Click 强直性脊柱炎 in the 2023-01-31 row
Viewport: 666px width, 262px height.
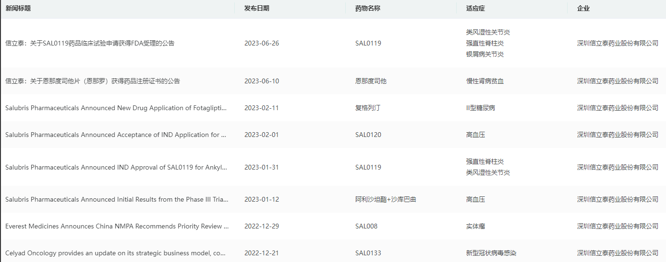pos(485,161)
